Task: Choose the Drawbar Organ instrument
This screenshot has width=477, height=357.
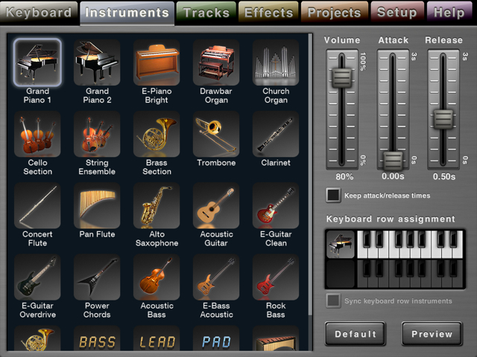Action: (216, 62)
